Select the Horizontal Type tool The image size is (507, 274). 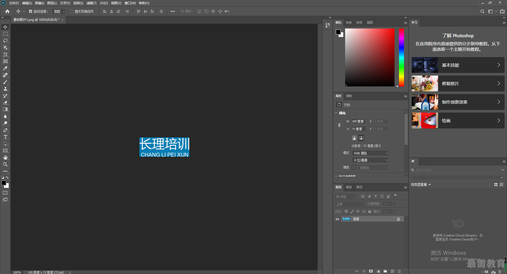tap(5, 137)
